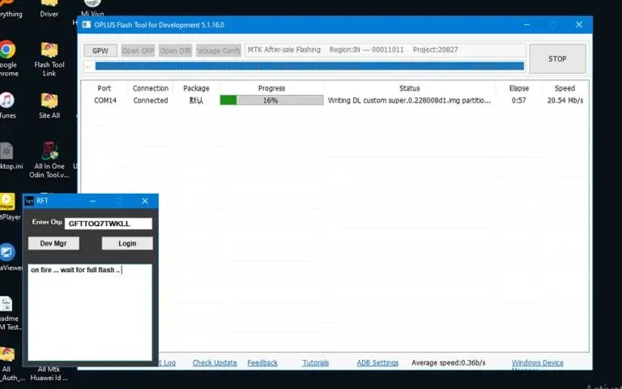This screenshot has height=389, width=622.
Task: Click the Progress column header
Action: (271, 88)
